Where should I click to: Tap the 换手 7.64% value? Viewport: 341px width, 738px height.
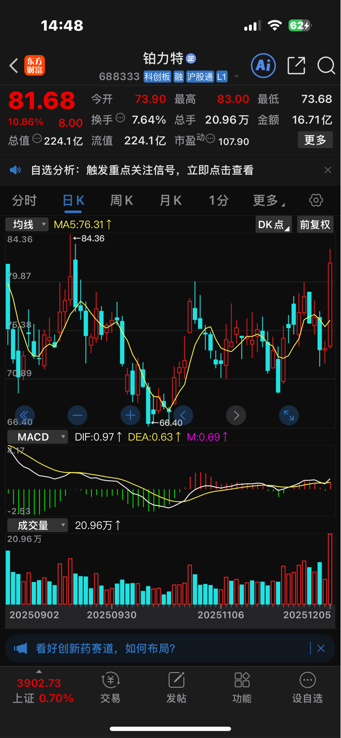pyautogui.click(x=149, y=120)
